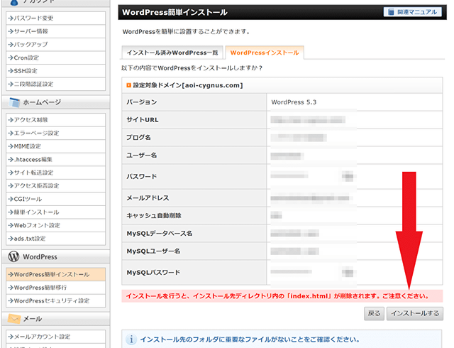
Task: Open サーバー情報 sidebar link
Action: pyautogui.click(x=55, y=31)
